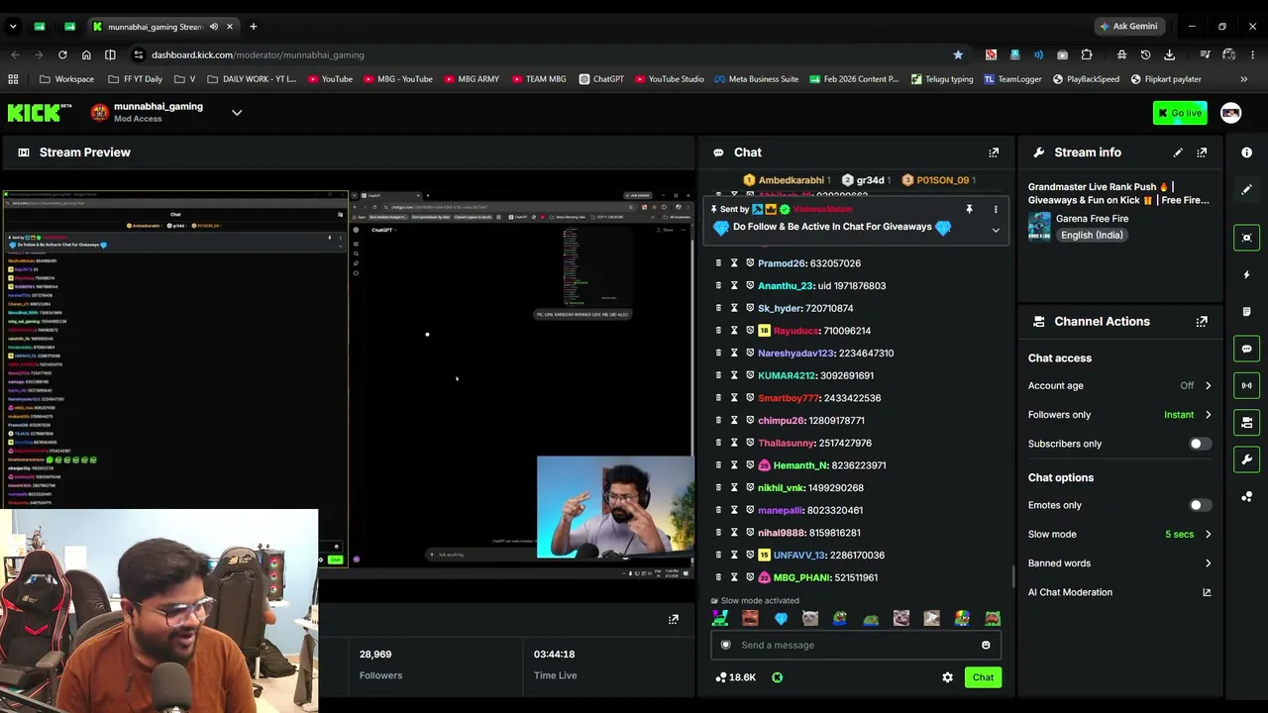The image size is (1268, 713).
Task: Open the munnabhai_gaming channel dropdown
Action: pyautogui.click(x=237, y=113)
